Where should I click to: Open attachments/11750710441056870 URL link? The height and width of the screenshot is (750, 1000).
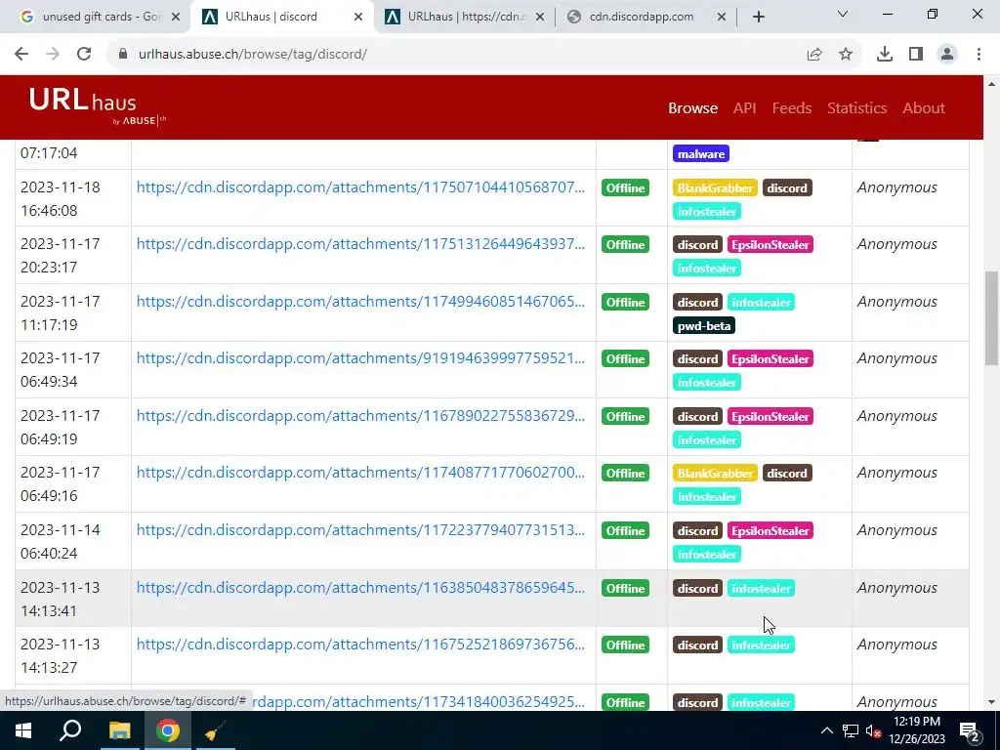[x=360, y=187]
